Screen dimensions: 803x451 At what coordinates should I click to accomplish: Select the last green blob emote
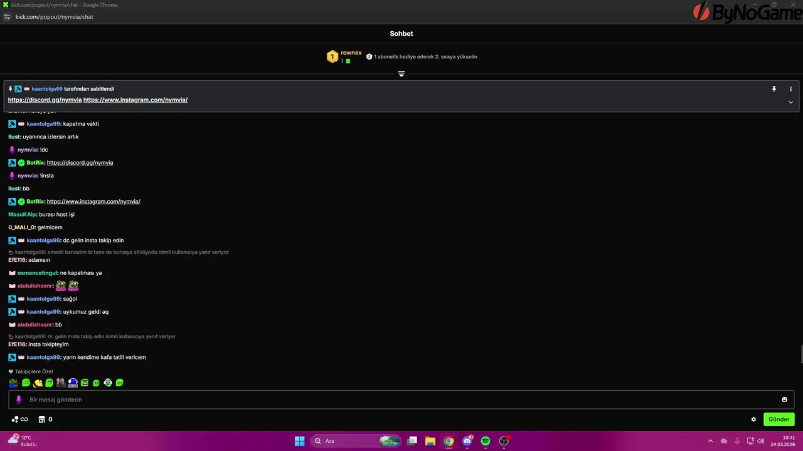[120, 383]
